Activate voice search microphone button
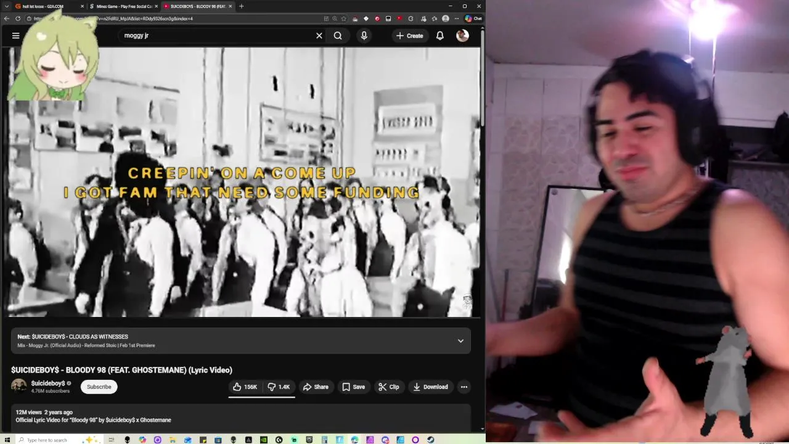Image resolution: width=789 pixels, height=444 pixels. point(364,36)
